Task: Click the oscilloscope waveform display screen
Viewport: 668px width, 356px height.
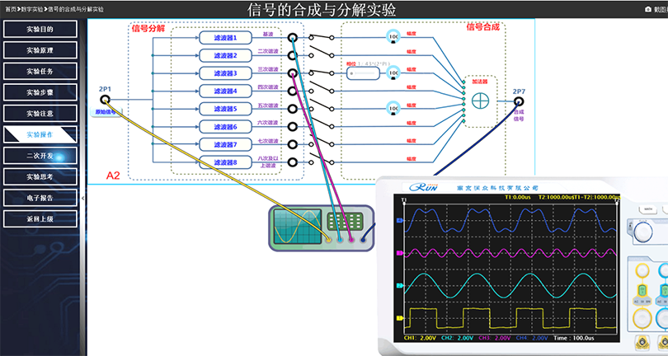Action: click(x=509, y=268)
